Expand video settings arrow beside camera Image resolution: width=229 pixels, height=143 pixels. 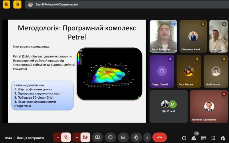tap(77, 137)
